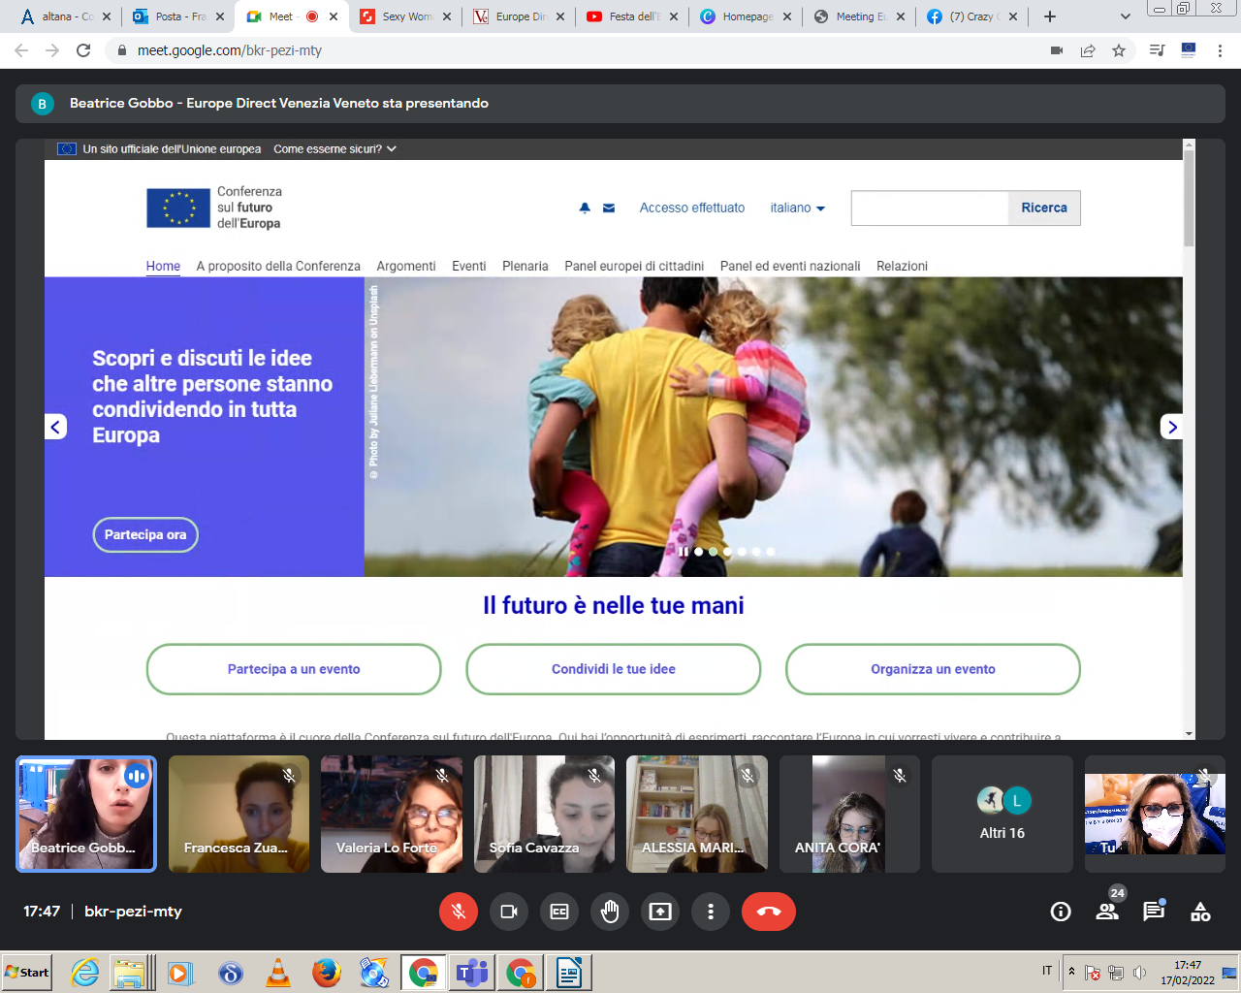The image size is (1241, 993).
Task: Click Accesso effettuato link
Action: pyautogui.click(x=692, y=208)
